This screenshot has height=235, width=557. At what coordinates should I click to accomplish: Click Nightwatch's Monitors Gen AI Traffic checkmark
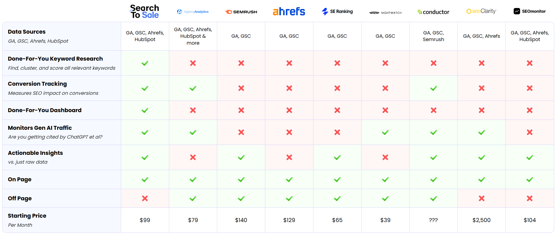pos(385,132)
